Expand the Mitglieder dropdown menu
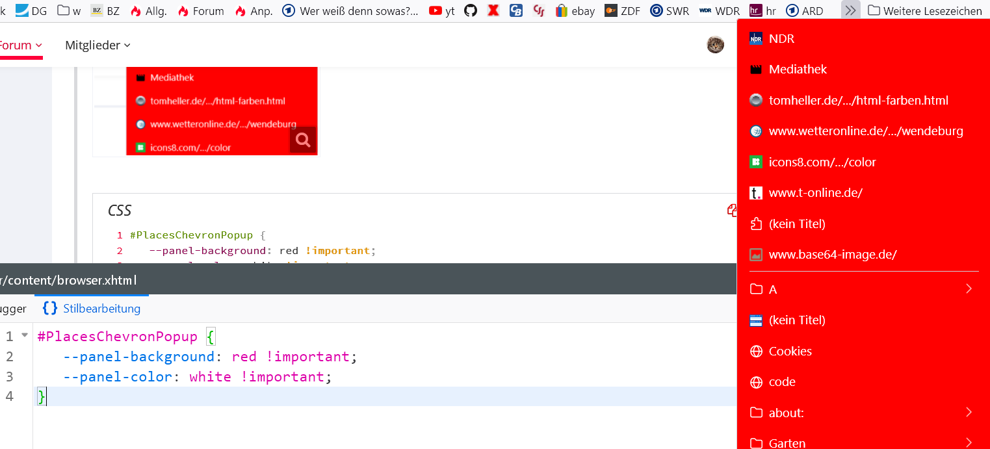The width and height of the screenshot is (990, 449). [98, 45]
